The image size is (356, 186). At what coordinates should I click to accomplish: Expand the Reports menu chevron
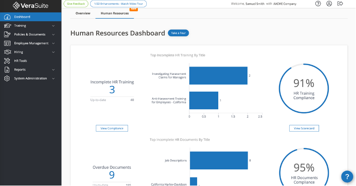coord(53,70)
